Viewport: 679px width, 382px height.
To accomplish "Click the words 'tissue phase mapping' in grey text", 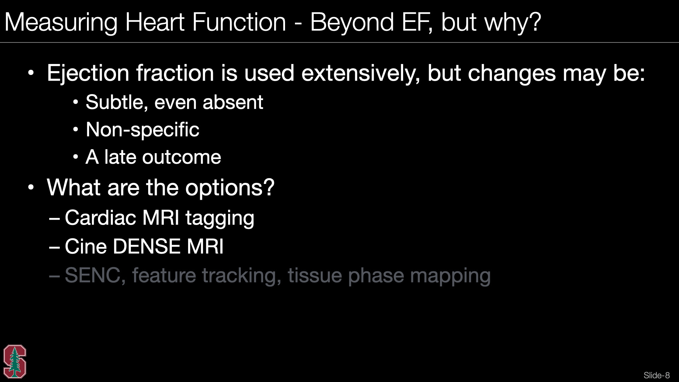I will tap(389, 275).
